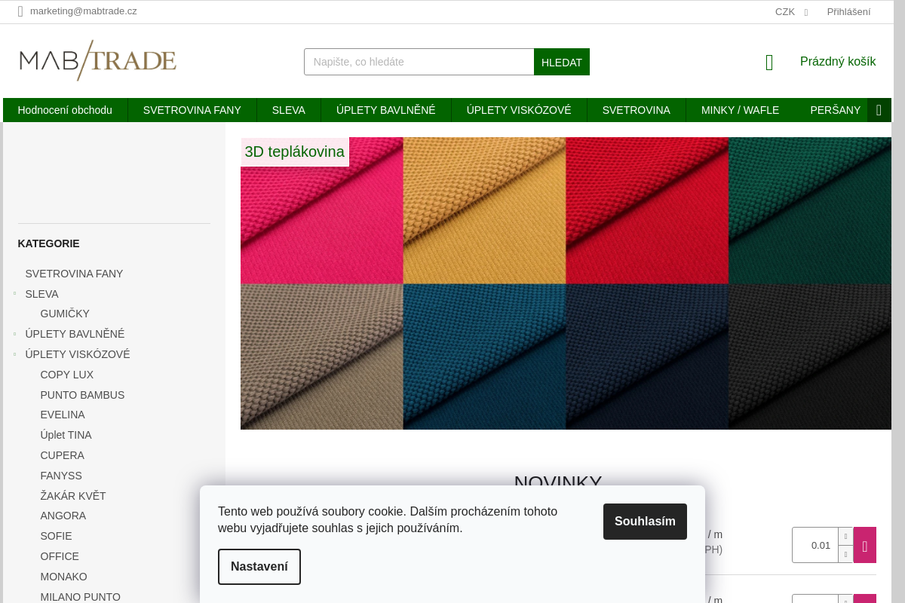Open cookie Nastavení settings

click(259, 567)
